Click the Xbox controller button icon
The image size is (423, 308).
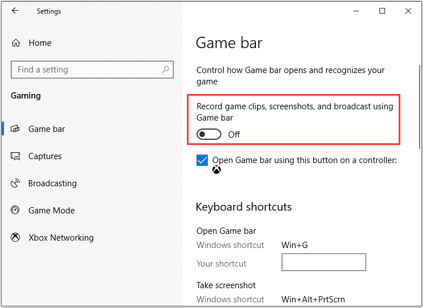[216, 170]
